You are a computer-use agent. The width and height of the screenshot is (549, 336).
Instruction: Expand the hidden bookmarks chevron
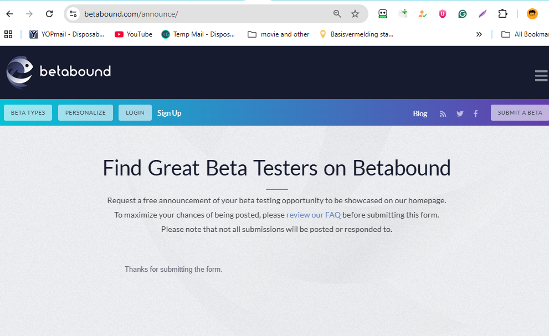[479, 34]
